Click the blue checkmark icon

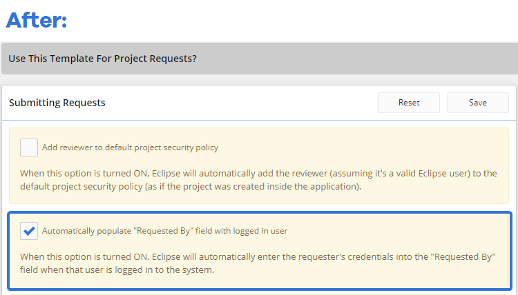[29, 231]
